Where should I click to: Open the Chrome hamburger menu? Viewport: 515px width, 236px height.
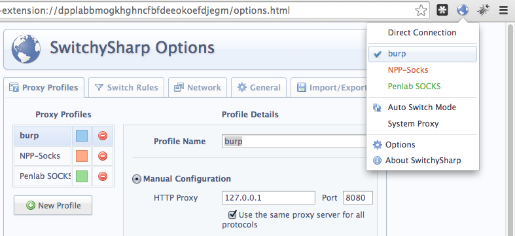[x=503, y=10]
